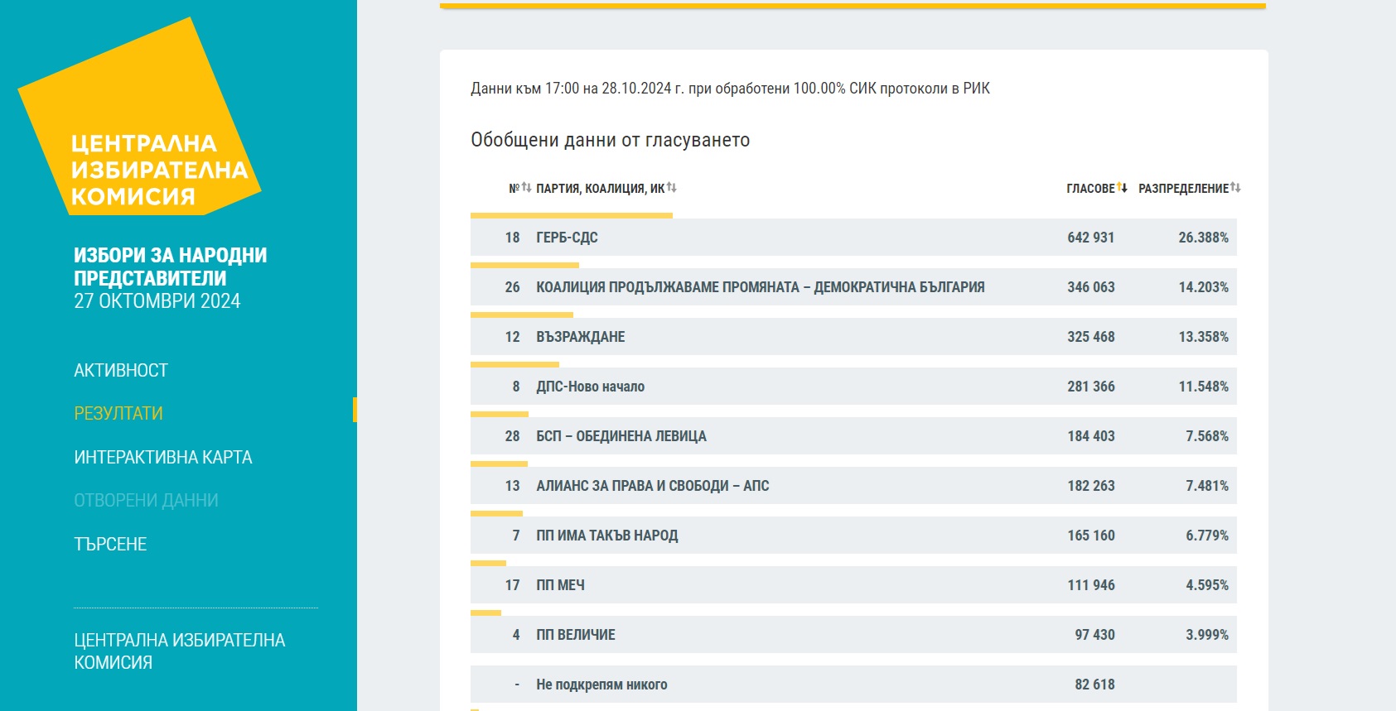The image size is (1396, 711).
Task: Sort by РАЗПРЕДЕЛЕНИЕ arrows icon
Action: (1235, 187)
